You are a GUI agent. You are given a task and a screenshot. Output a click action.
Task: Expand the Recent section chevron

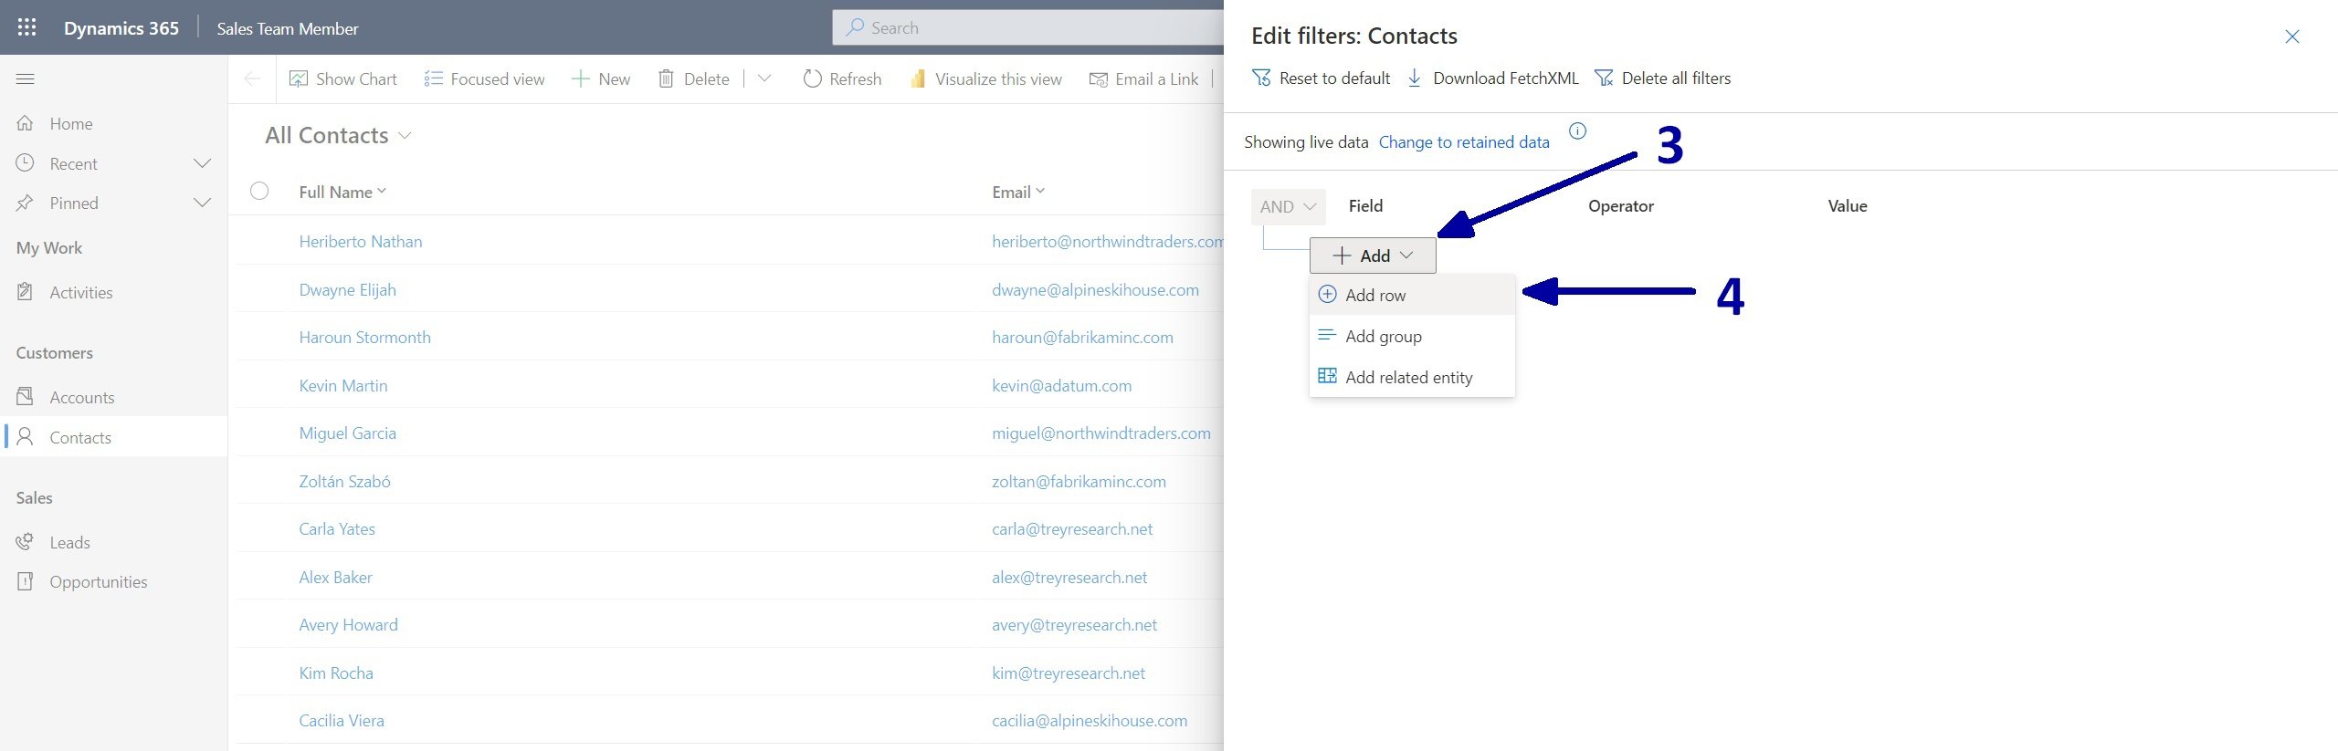point(203,163)
